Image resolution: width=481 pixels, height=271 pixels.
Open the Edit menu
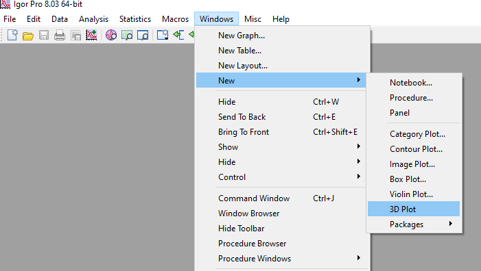(34, 19)
